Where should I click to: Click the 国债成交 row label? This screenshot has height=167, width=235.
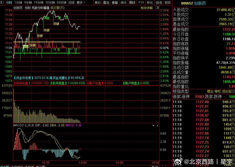point(181,19)
